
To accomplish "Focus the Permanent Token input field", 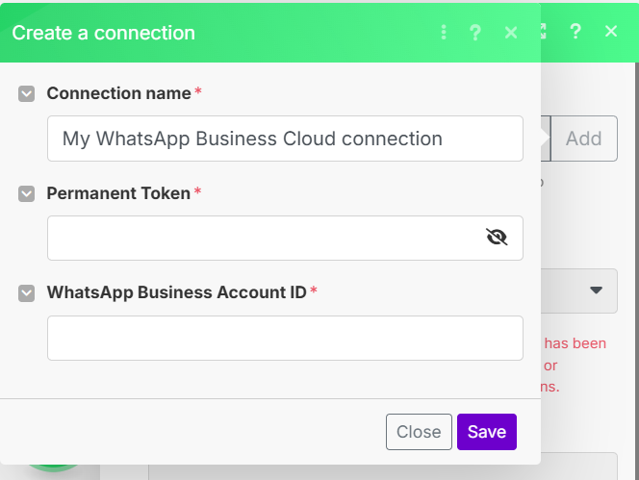I will (285, 238).
